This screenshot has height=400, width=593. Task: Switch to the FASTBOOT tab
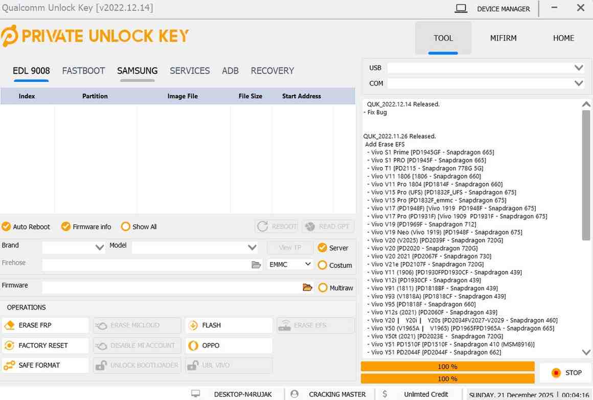tap(83, 71)
